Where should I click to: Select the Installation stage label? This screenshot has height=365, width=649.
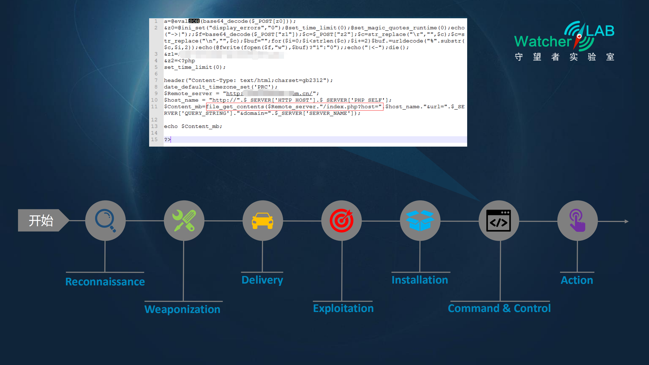coord(420,280)
